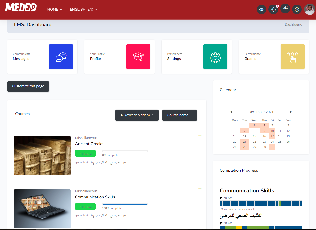Select the pink graduation cap Profile icon
Image resolution: width=316 pixels, height=230 pixels.
(138, 57)
